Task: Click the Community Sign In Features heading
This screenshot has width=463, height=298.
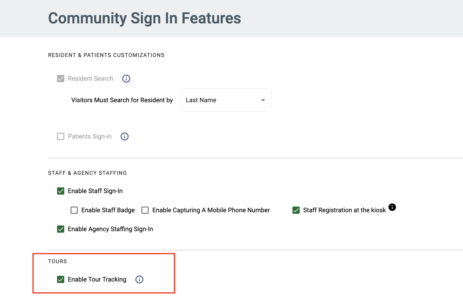Action: (144, 18)
